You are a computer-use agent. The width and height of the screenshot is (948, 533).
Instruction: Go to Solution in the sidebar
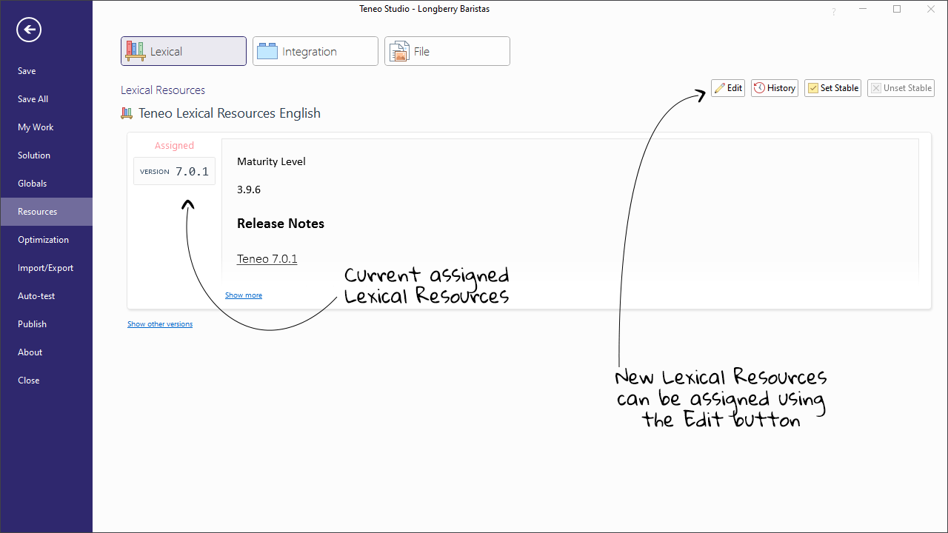point(46,155)
